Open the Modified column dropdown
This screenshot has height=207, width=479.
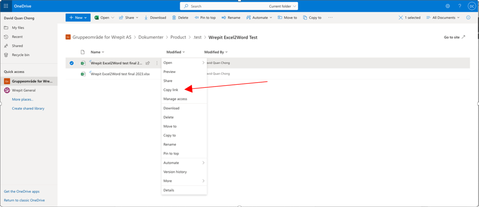pos(175,52)
